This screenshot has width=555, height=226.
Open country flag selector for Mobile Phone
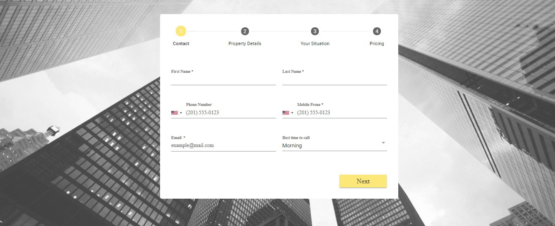(x=288, y=113)
